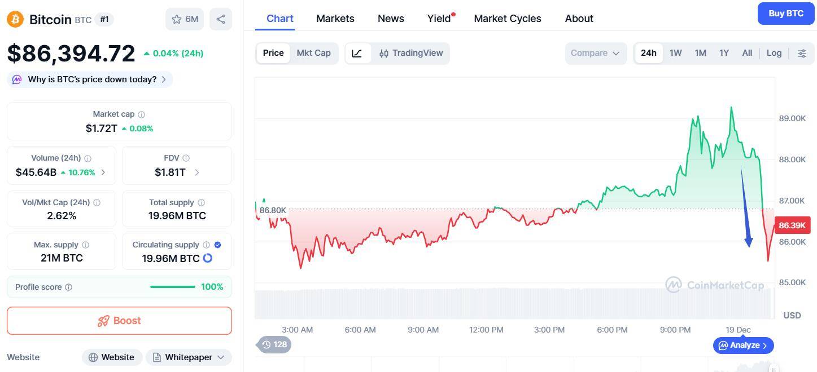Open "Why is BTC's price down today?" link
817x372 pixels.
[92, 79]
